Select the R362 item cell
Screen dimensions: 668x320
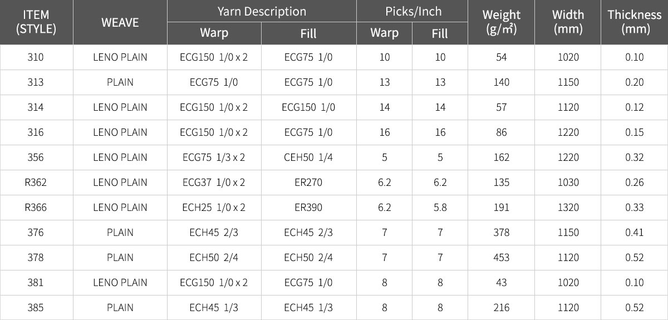[x=36, y=183]
